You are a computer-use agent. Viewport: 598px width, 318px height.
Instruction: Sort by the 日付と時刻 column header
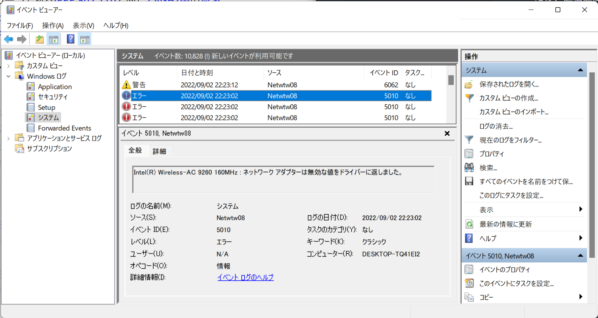(x=220, y=73)
